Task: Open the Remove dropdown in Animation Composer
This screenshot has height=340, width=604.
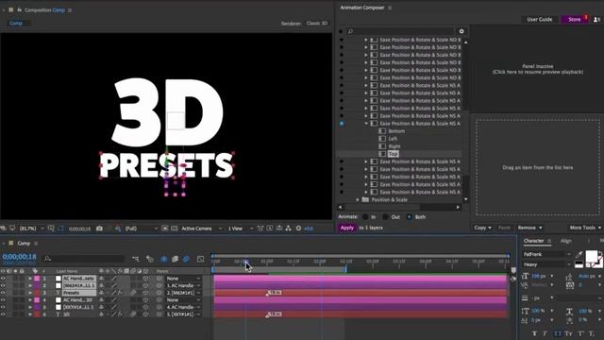Action: click(x=529, y=228)
